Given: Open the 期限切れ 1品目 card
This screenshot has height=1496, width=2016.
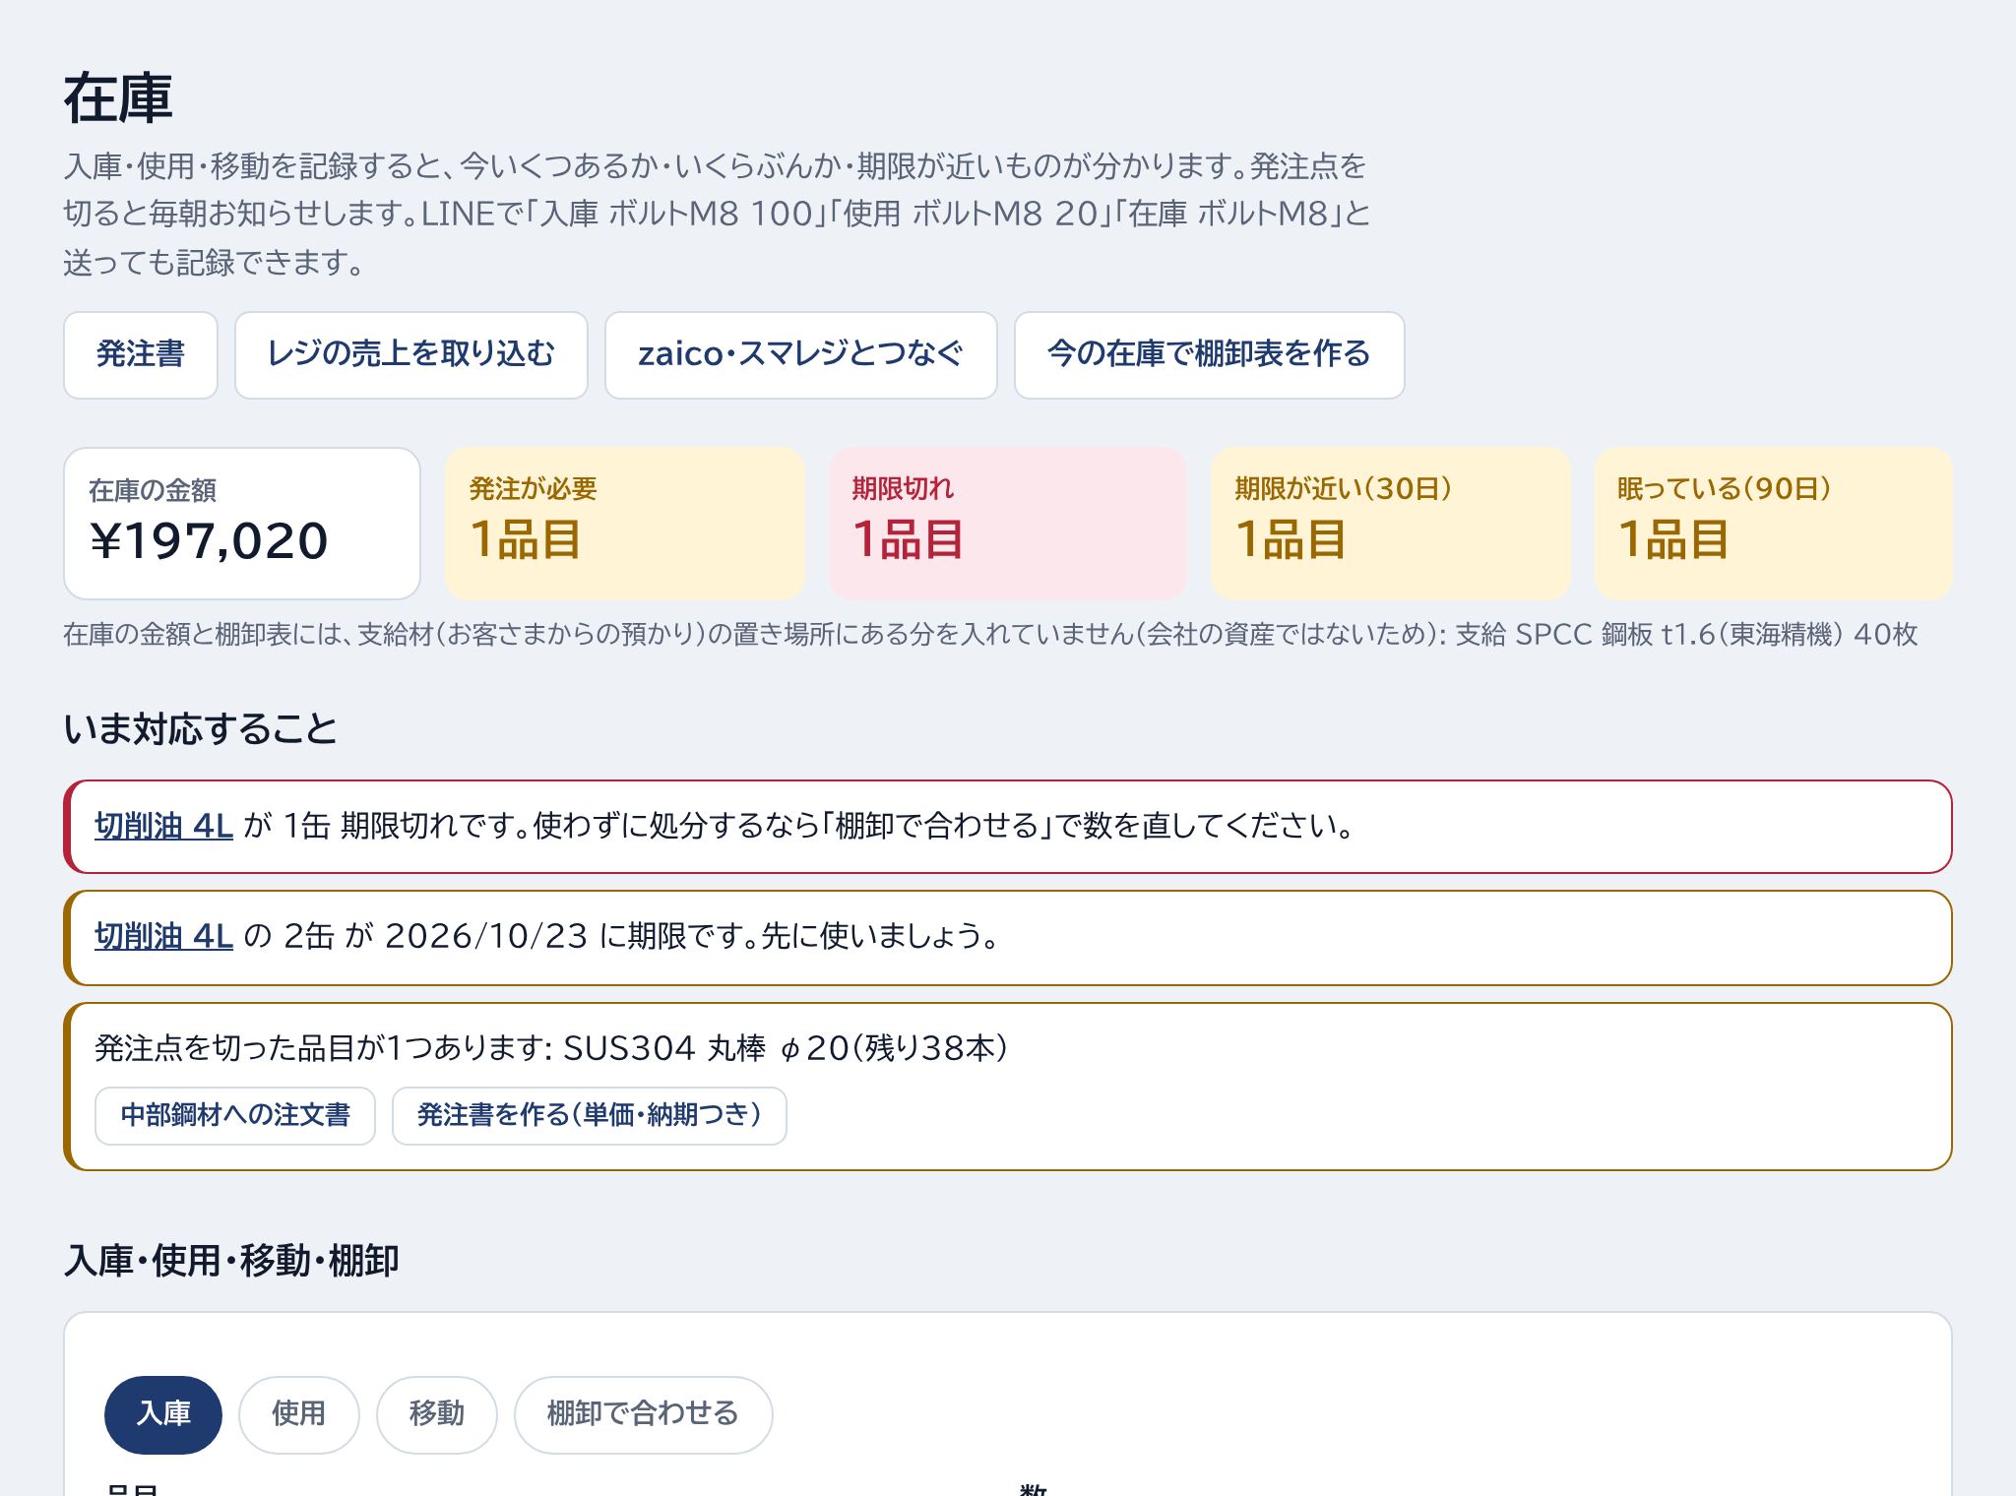Looking at the screenshot, I should [1008, 524].
